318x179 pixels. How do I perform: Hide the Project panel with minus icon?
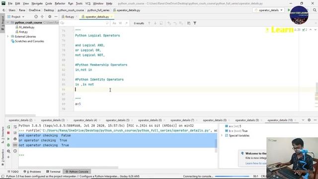56,16
